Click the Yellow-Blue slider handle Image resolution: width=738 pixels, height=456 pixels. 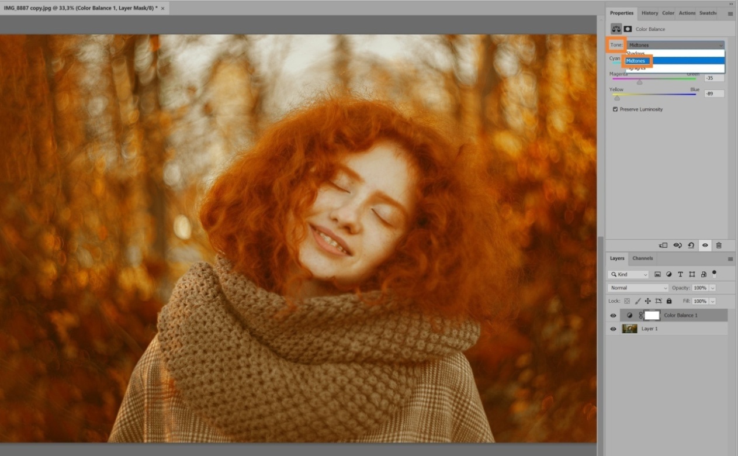[616, 98]
